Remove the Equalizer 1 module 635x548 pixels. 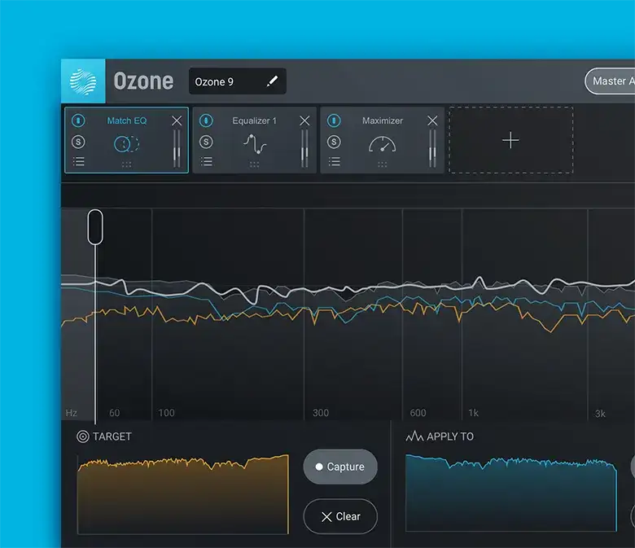pyautogui.click(x=304, y=121)
